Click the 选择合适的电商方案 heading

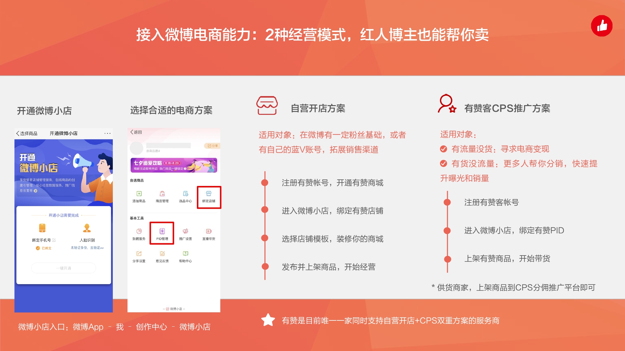(171, 110)
